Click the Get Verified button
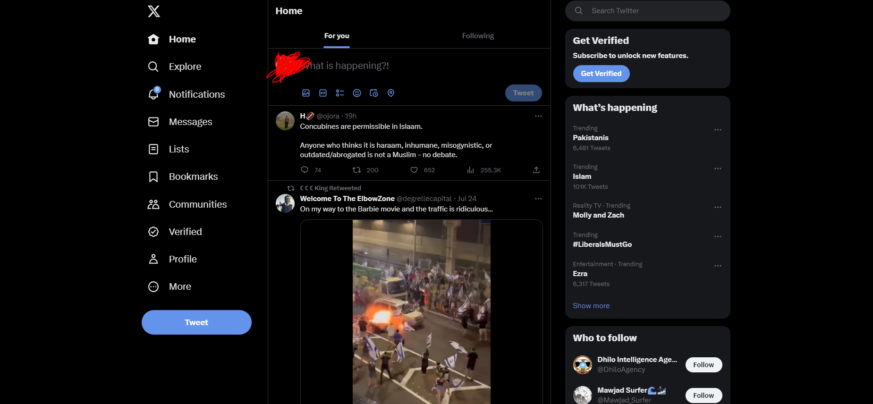 [x=602, y=74]
